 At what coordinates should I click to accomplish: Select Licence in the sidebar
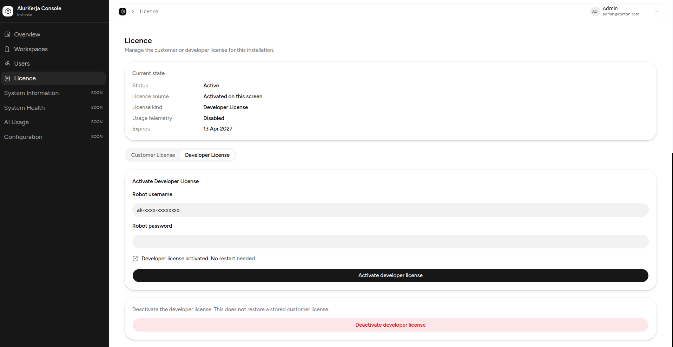(x=53, y=78)
